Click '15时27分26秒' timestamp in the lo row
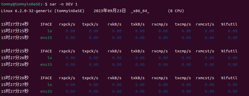Image resolution: width=249 pixels, height=96 pixels. [x=15, y=58]
